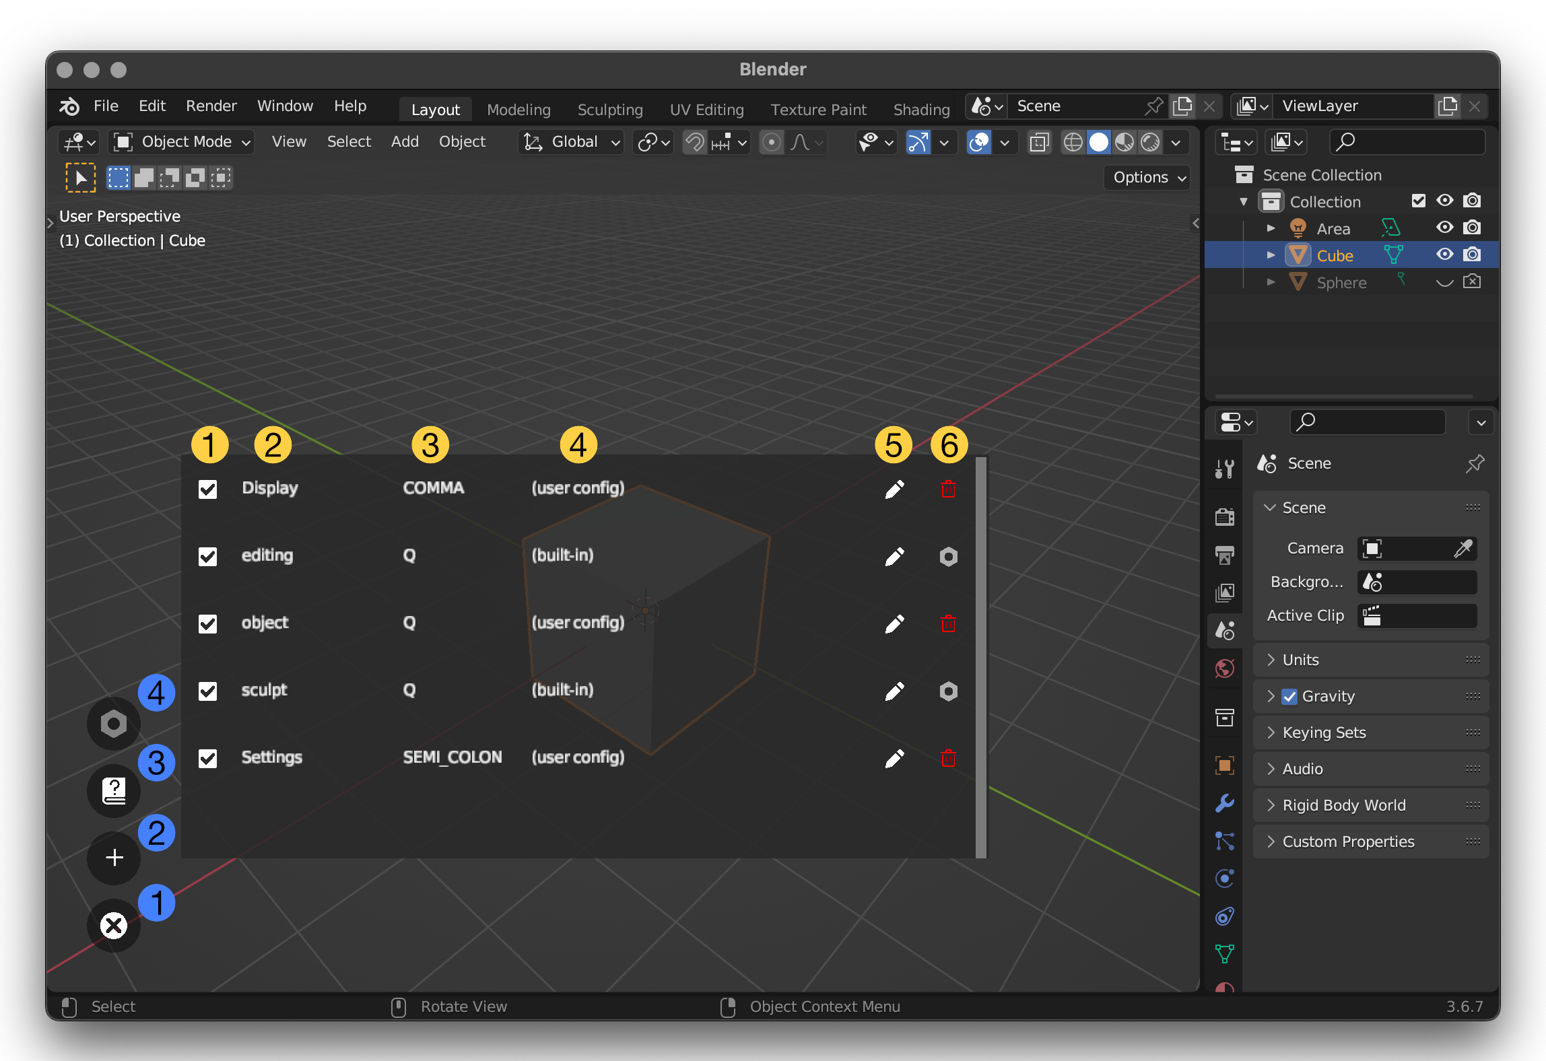Switch to the Sculpting workspace tab
Screen dimensions: 1546x1061
tap(610, 110)
